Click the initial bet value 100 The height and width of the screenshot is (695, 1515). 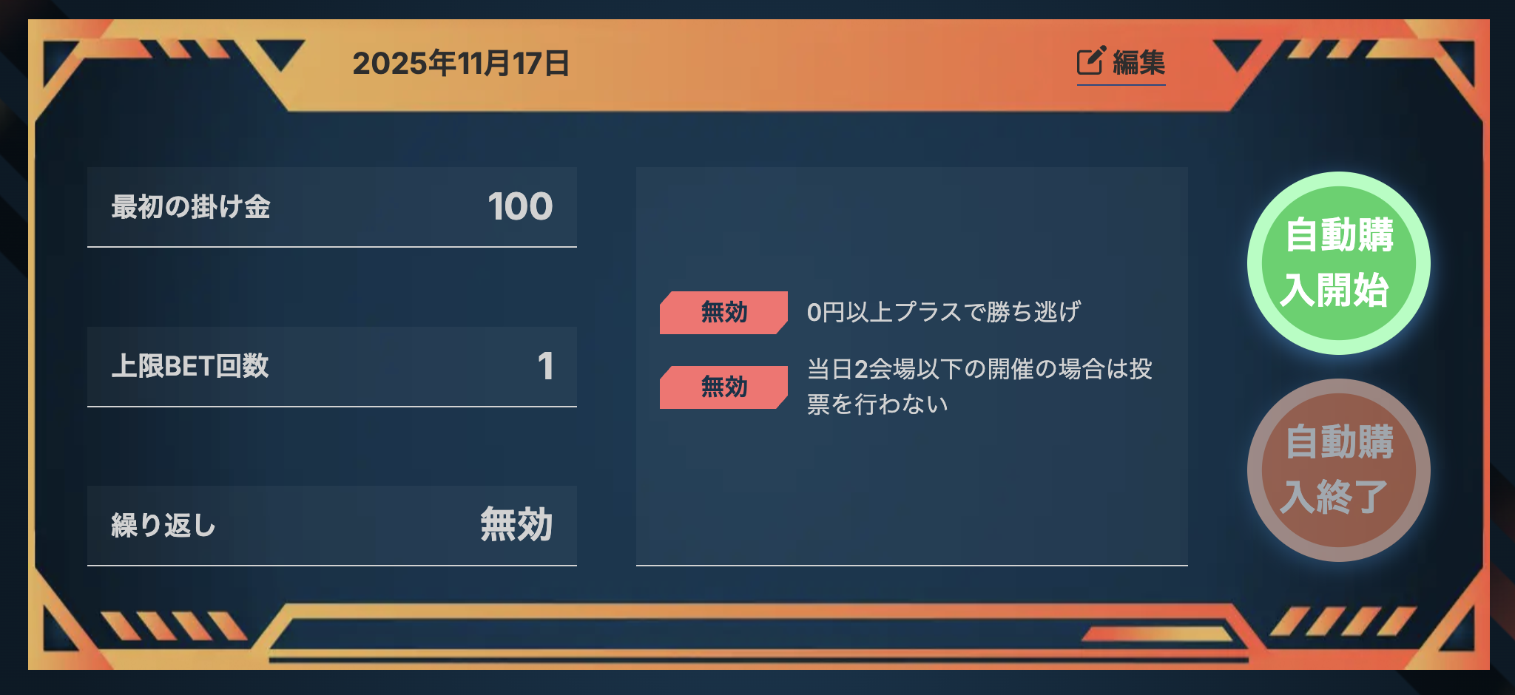(x=520, y=207)
